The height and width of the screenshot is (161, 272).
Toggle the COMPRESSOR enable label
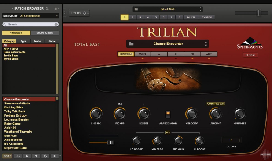pyautogui.click(x=216, y=104)
